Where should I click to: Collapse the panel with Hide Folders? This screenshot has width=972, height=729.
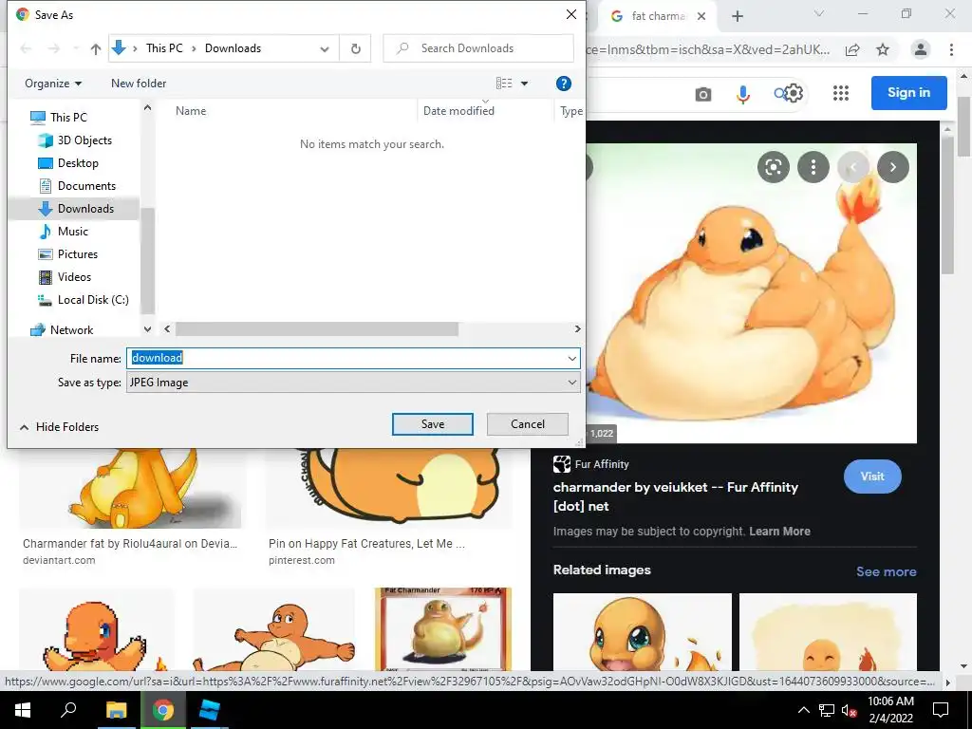click(x=60, y=426)
